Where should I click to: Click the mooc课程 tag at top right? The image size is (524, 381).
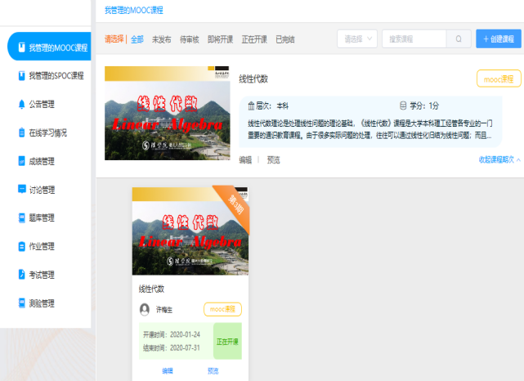(x=498, y=78)
